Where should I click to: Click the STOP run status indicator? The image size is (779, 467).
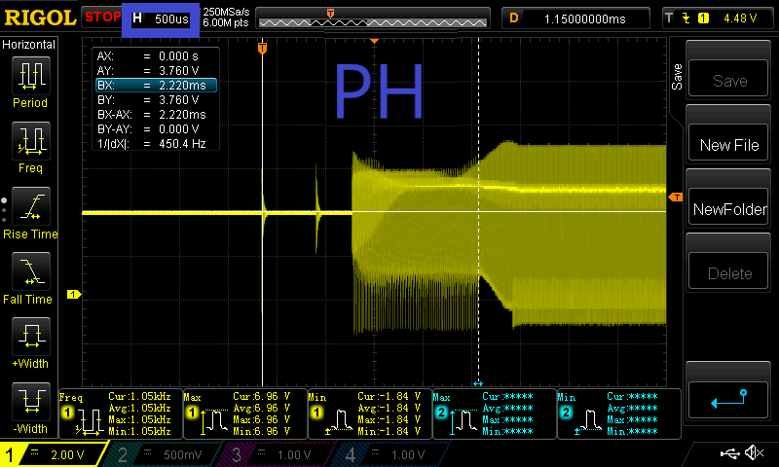pos(102,18)
